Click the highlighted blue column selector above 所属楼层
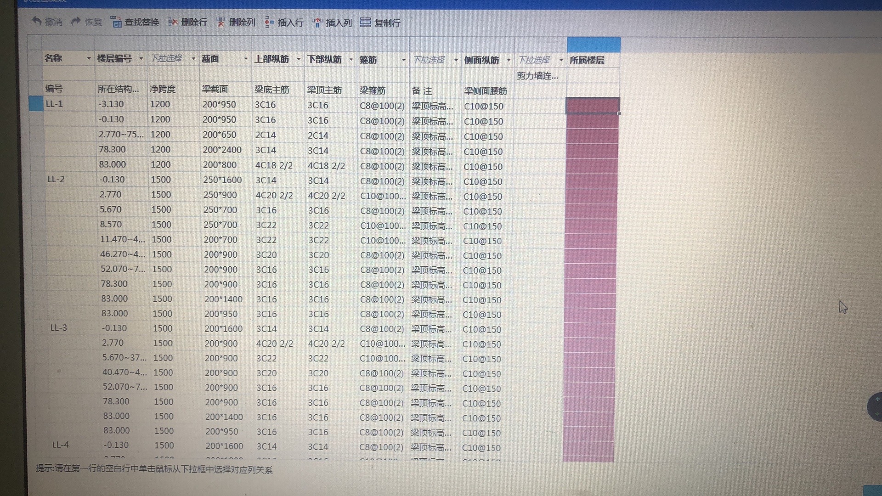 pos(594,45)
